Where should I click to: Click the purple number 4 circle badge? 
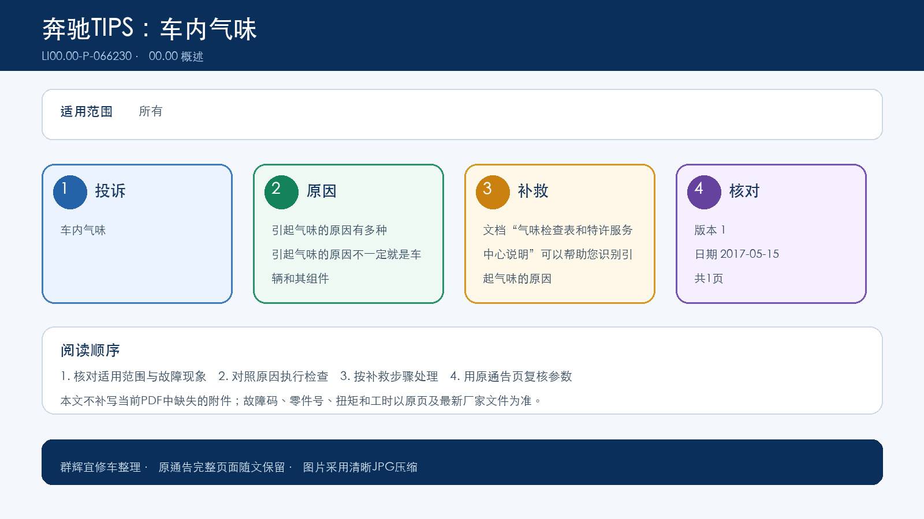click(x=704, y=192)
